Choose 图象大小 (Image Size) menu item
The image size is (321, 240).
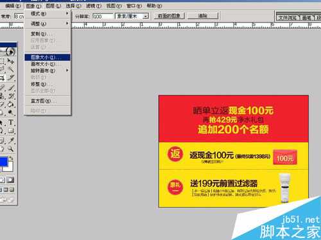pos(48,57)
